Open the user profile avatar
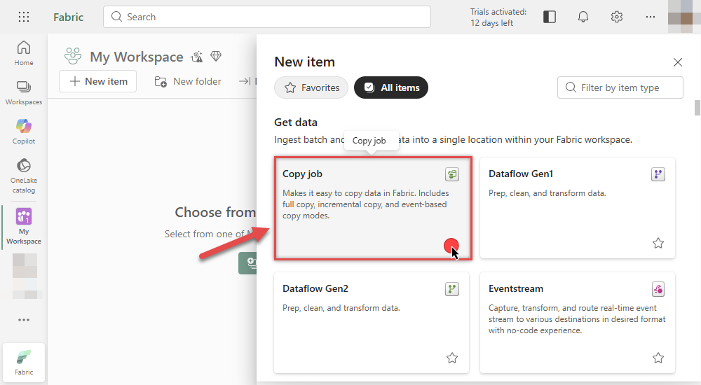701x385 pixels. (680, 17)
